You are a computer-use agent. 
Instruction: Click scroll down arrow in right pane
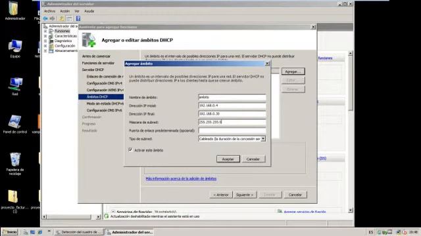351,210
